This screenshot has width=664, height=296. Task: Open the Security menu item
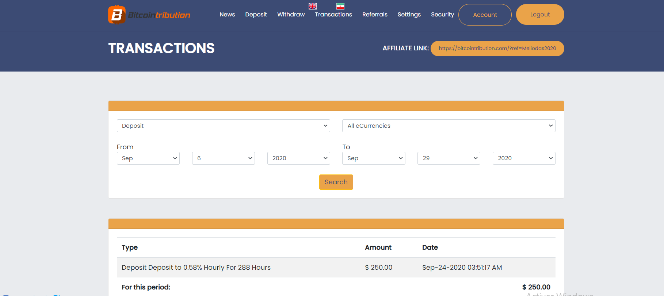tap(442, 15)
